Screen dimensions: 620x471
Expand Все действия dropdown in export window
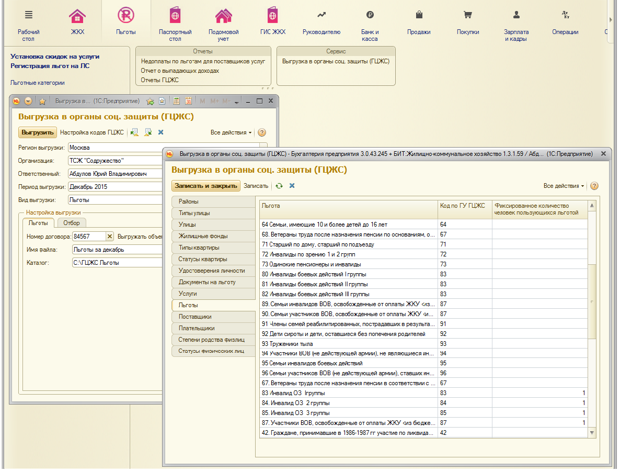pyautogui.click(x=231, y=132)
